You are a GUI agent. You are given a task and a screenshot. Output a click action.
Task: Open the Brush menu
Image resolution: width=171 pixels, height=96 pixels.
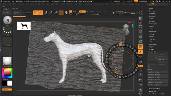(x=9, y=4)
